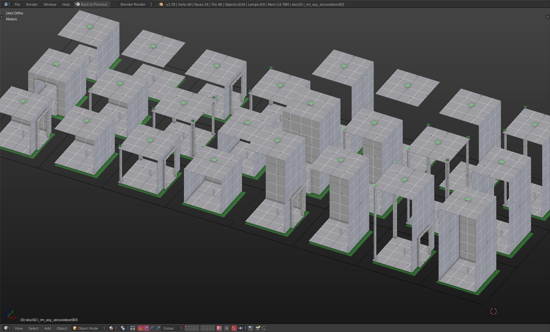Screen dimensions: 550x332
Task: Open the File menu
Action: (x=17, y=4)
